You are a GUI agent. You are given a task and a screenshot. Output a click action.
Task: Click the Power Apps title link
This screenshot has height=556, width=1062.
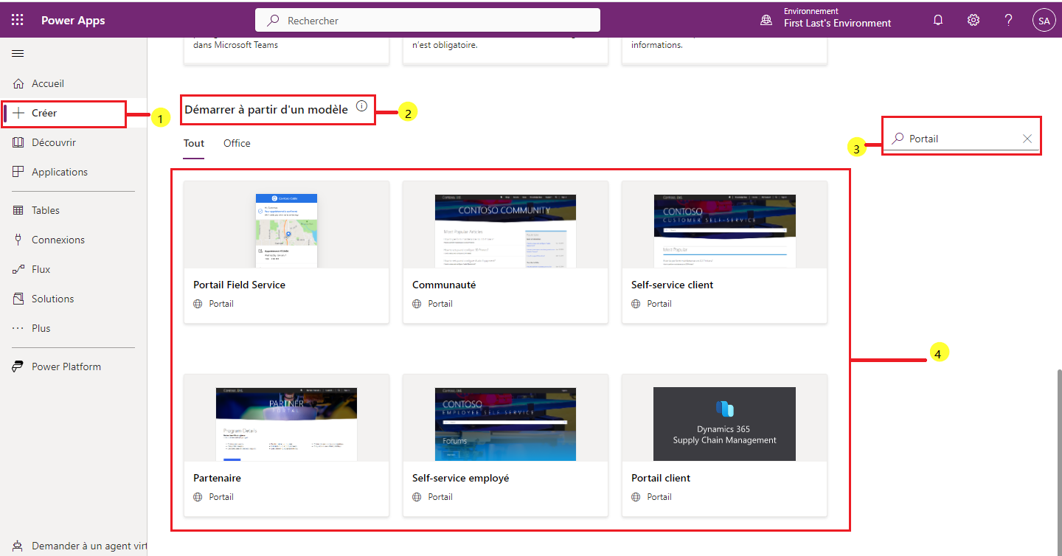73,21
